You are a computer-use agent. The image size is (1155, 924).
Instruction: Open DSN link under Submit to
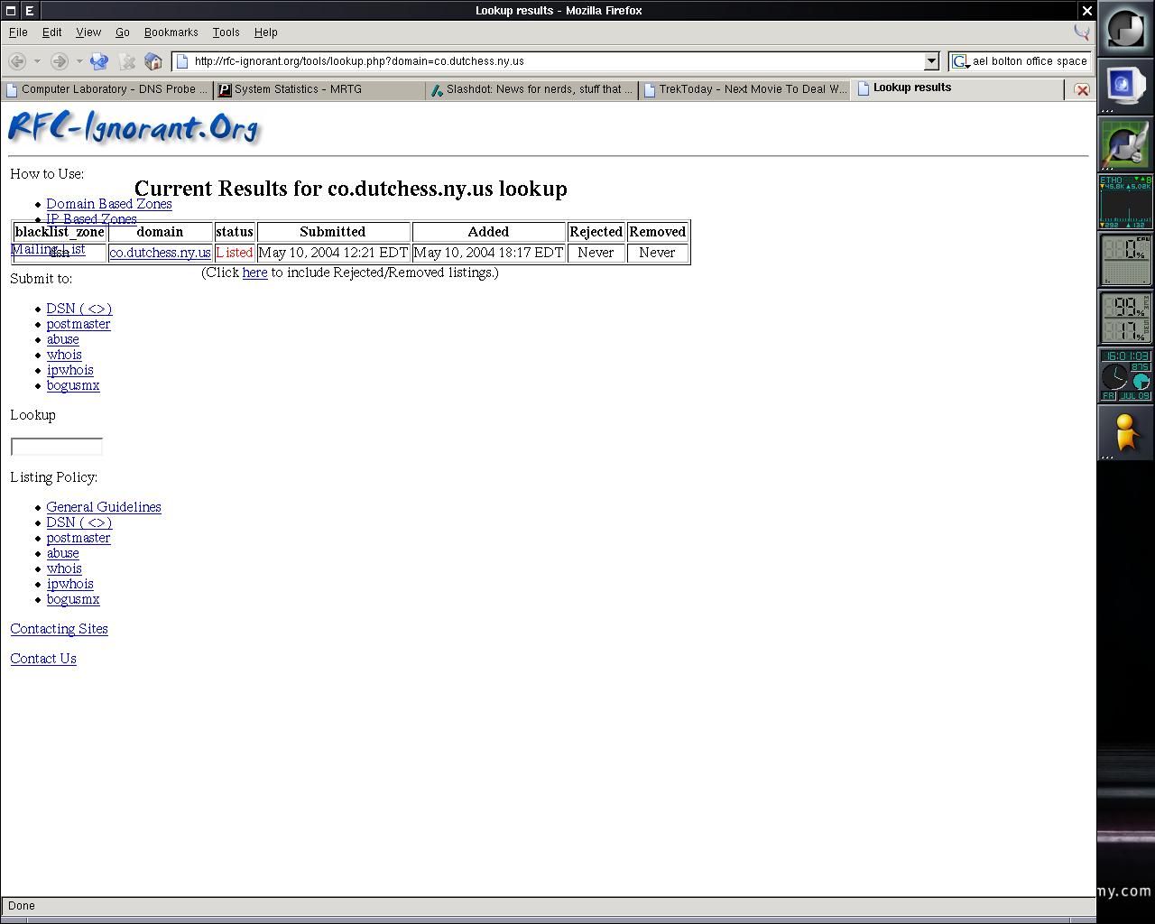pyautogui.click(x=79, y=309)
